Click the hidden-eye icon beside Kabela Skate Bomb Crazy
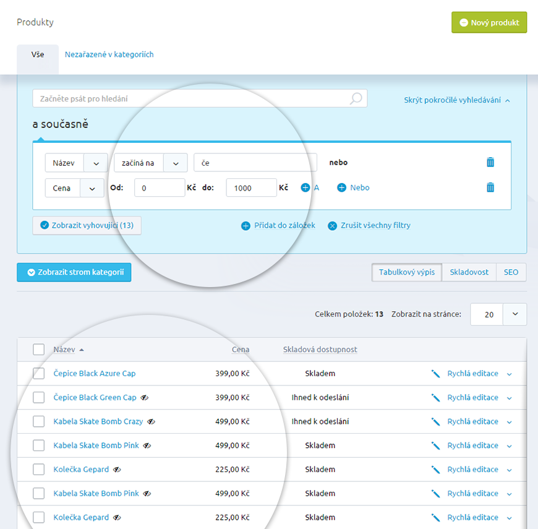This screenshot has height=529, width=538. click(x=152, y=421)
